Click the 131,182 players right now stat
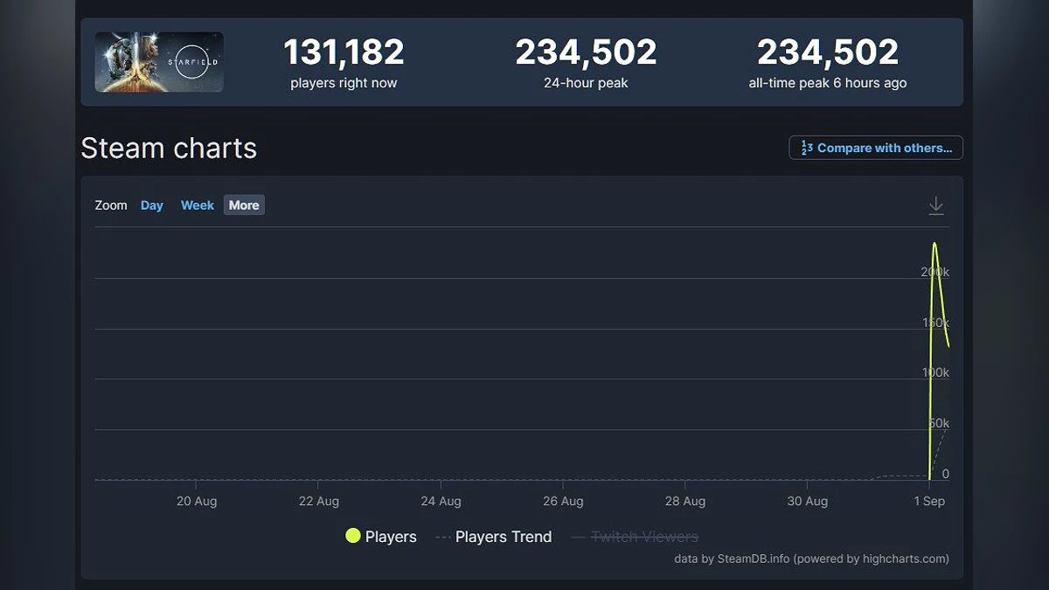 [344, 53]
